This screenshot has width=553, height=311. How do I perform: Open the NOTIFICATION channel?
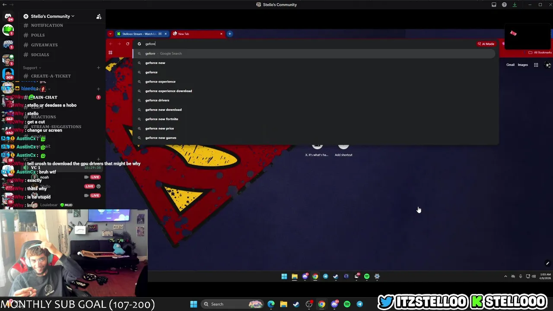(47, 25)
